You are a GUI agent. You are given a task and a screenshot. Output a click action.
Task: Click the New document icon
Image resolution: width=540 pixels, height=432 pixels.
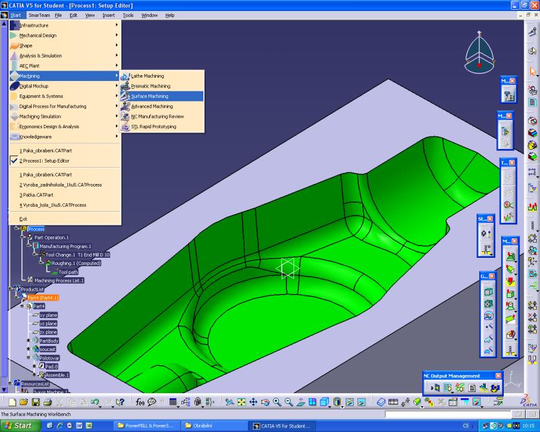[x=12, y=402]
